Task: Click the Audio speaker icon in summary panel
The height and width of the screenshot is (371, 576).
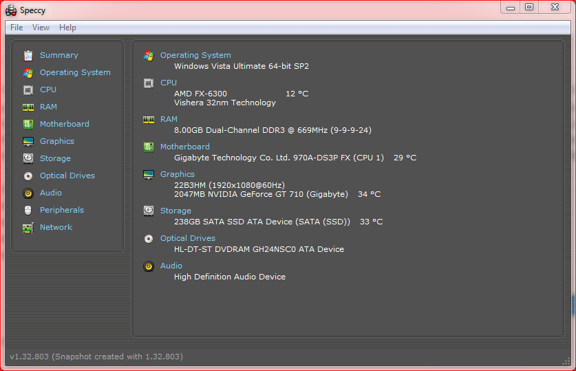Action: 149,266
